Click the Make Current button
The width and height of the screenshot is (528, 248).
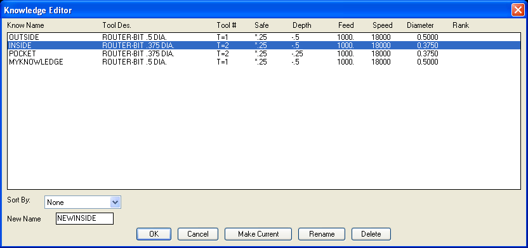point(258,234)
